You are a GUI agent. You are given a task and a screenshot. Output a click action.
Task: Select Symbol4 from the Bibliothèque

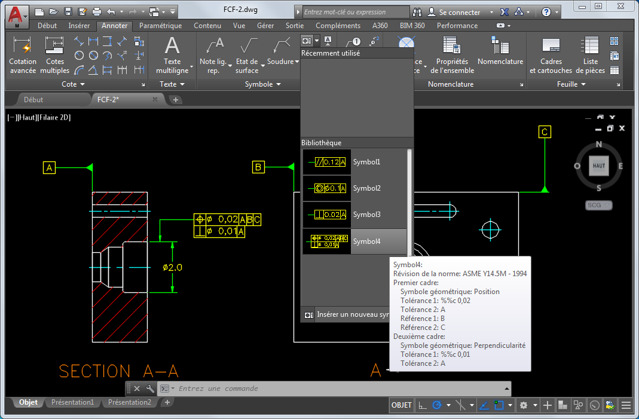[x=354, y=241]
